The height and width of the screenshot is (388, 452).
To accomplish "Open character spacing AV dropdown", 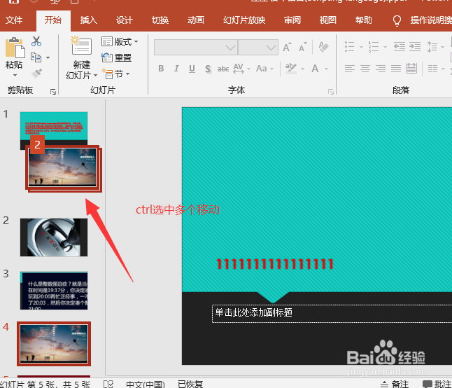I will pos(248,69).
